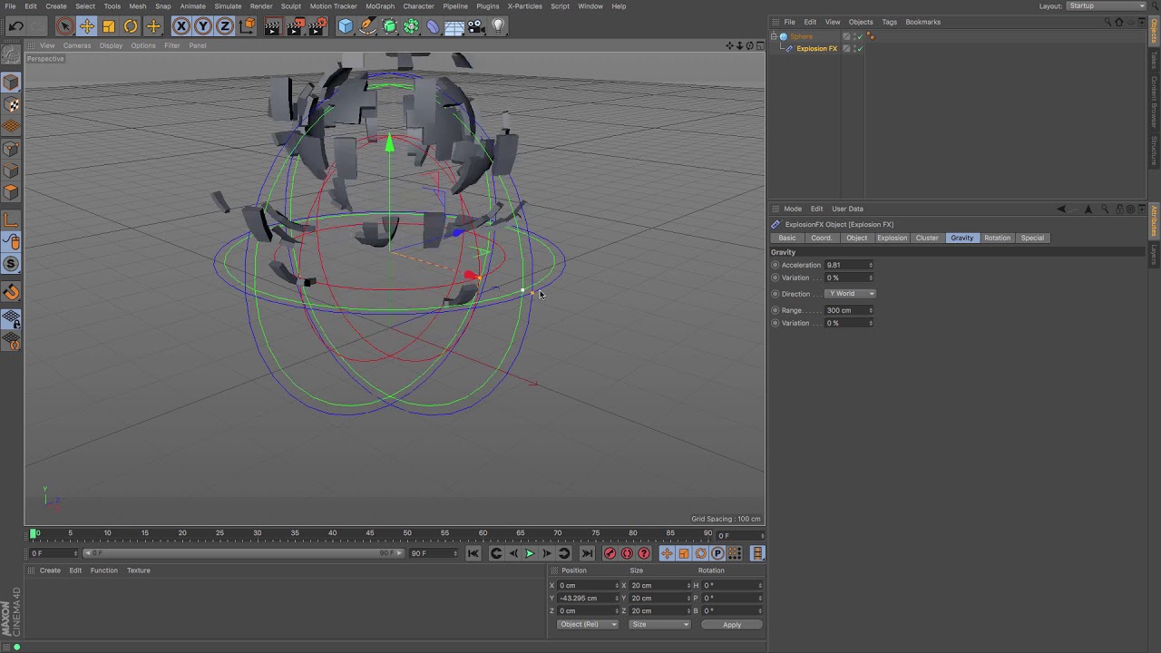
Task: Toggle the X axis lock
Action: 181,26
